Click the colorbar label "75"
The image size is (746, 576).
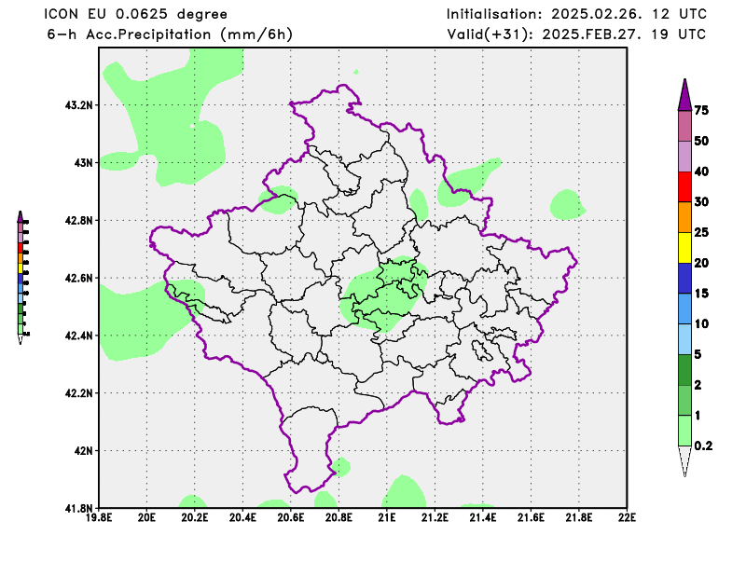click(x=701, y=110)
